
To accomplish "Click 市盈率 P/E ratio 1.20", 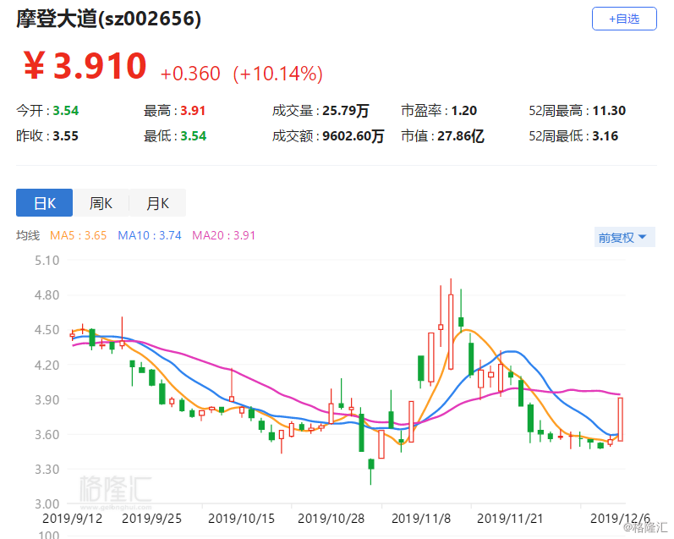I will 463,111.
